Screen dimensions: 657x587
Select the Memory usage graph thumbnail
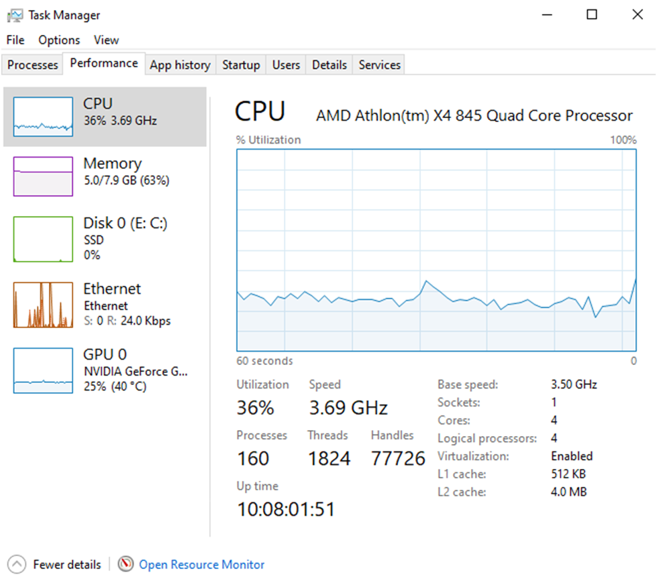(43, 176)
